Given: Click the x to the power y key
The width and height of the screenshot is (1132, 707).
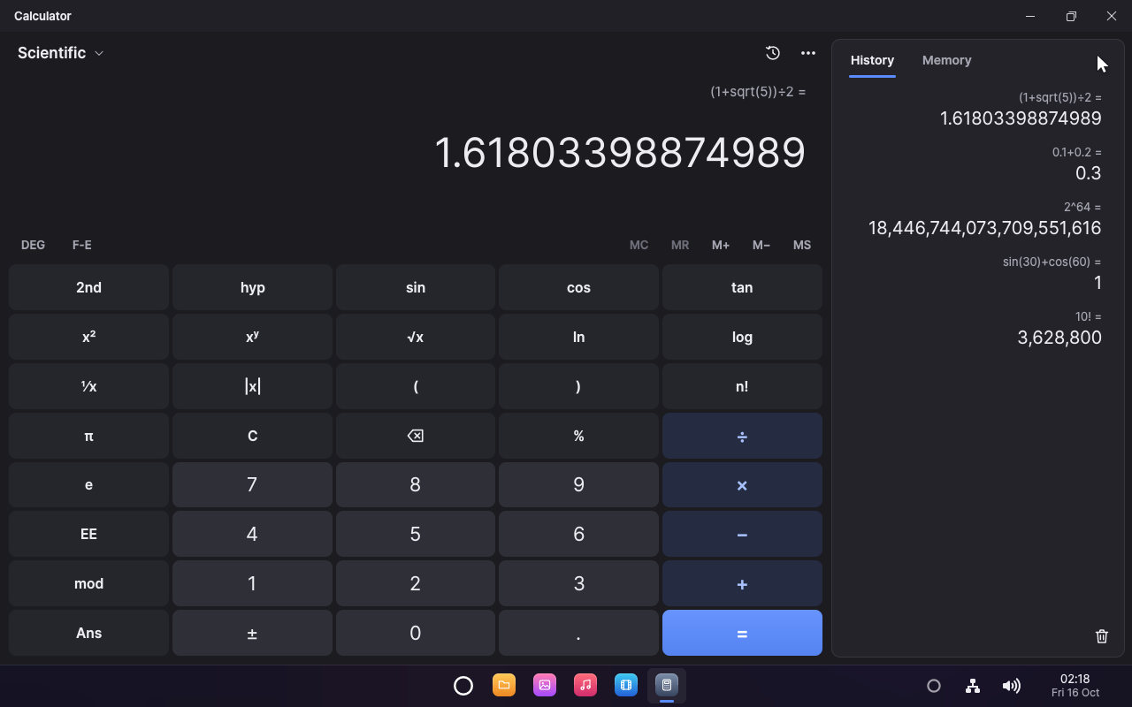Looking at the screenshot, I should [252, 337].
